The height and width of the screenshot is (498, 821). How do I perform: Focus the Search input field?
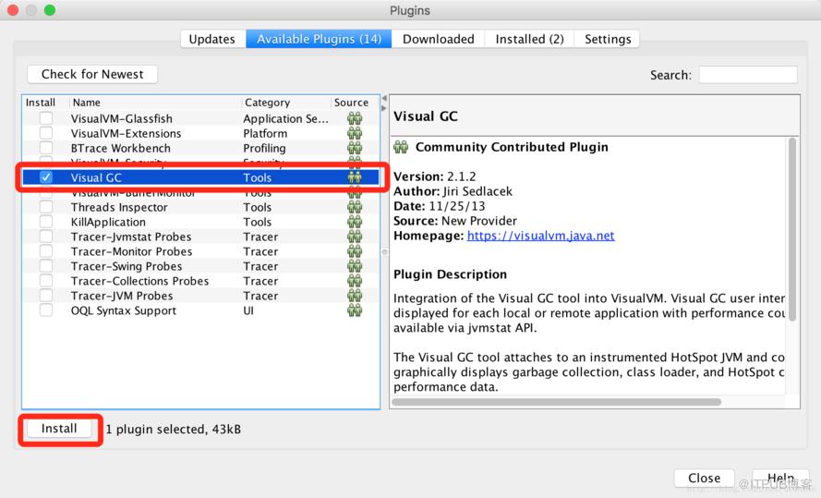click(x=748, y=74)
